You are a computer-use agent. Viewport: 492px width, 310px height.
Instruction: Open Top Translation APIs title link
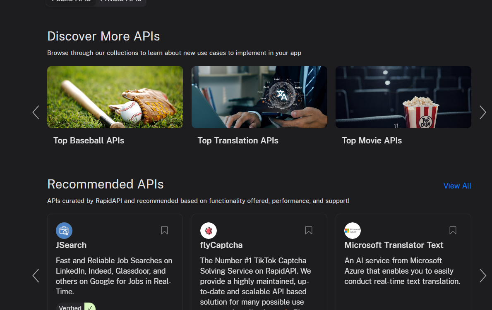(x=238, y=141)
